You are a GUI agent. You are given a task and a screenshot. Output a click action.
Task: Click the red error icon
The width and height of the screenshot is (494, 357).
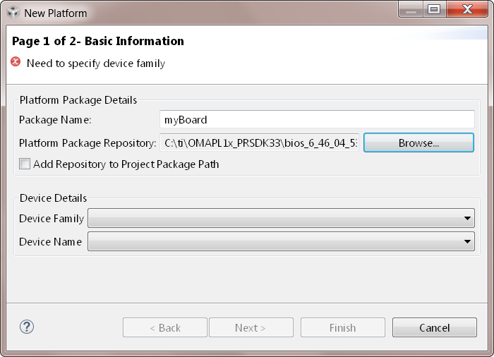pyautogui.click(x=16, y=62)
